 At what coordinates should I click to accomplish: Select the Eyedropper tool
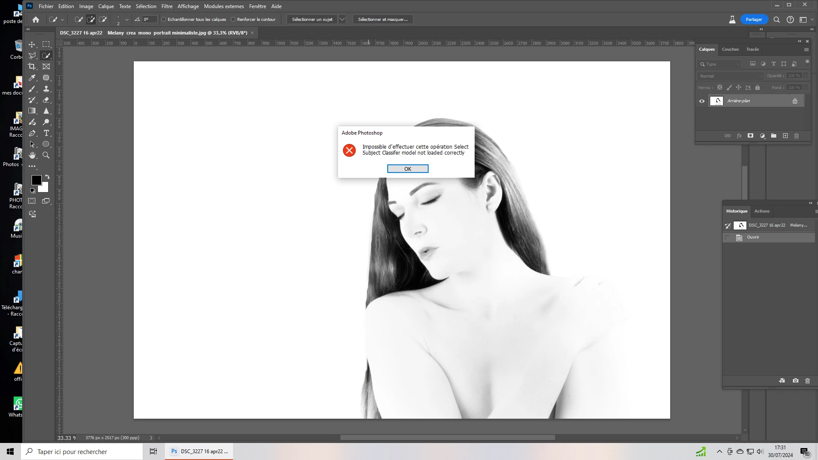tap(32, 78)
